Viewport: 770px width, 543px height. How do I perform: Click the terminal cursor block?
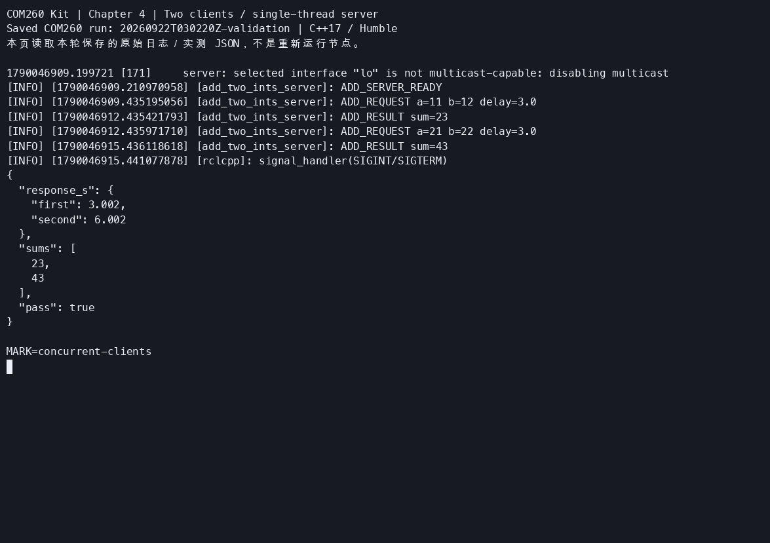(x=9, y=367)
